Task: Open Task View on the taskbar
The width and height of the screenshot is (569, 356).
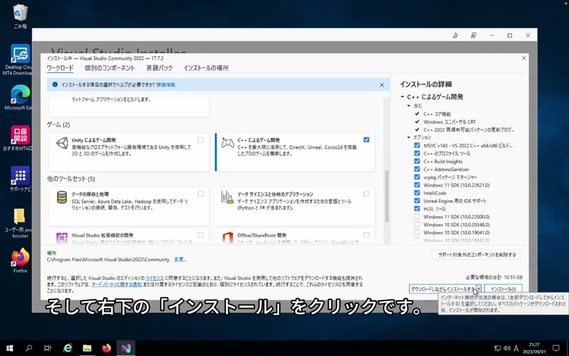Action: tap(47, 349)
